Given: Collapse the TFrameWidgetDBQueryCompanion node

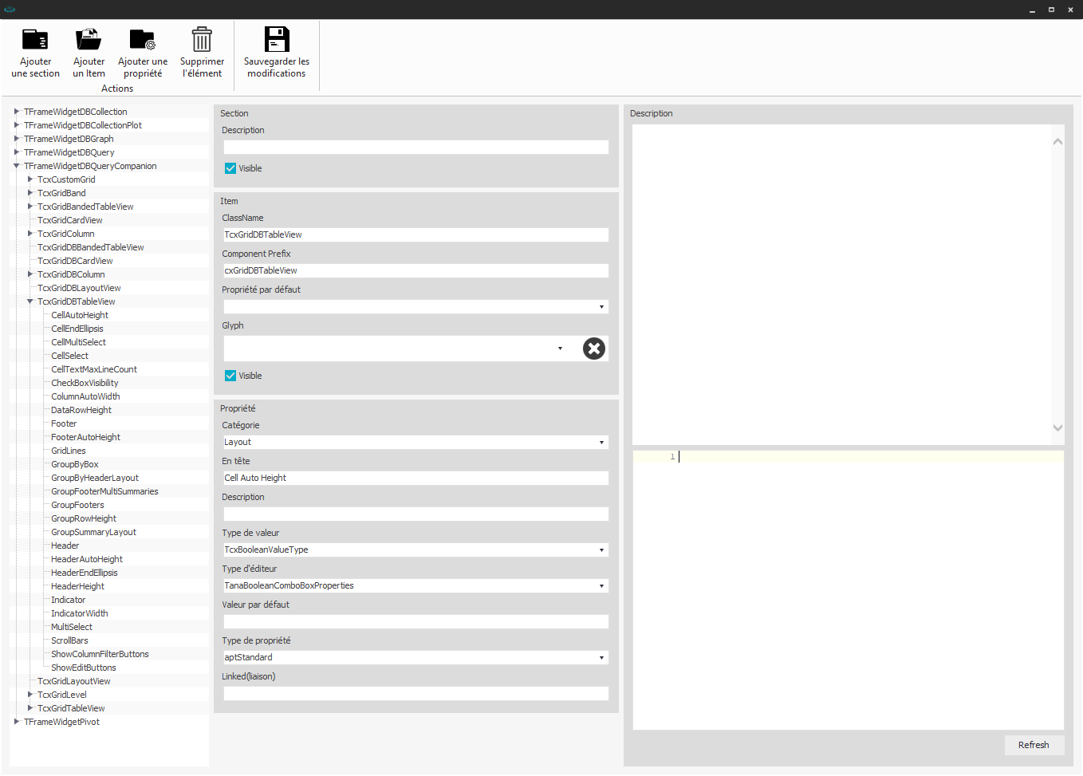Looking at the screenshot, I should (17, 166).
